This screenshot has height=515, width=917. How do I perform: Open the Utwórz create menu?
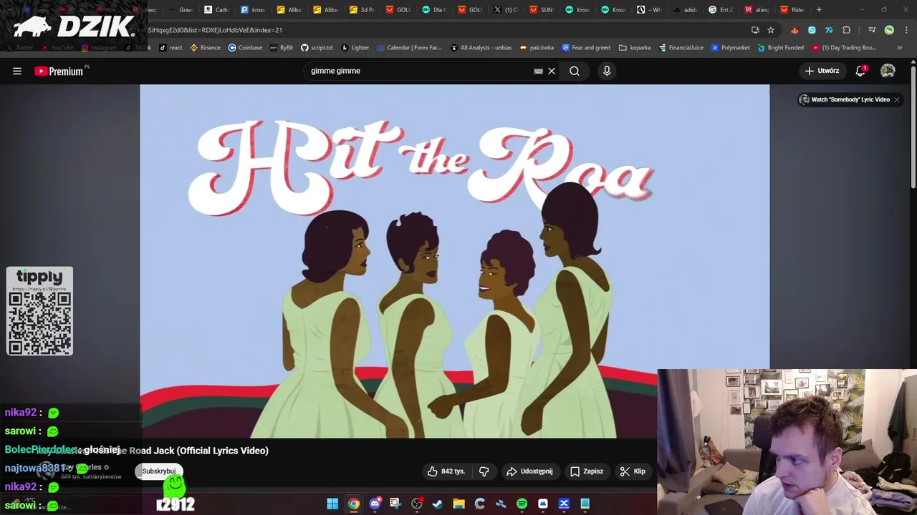pos(822,71)
